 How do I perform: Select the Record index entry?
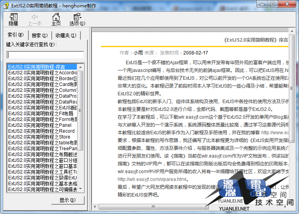point(42,131)
